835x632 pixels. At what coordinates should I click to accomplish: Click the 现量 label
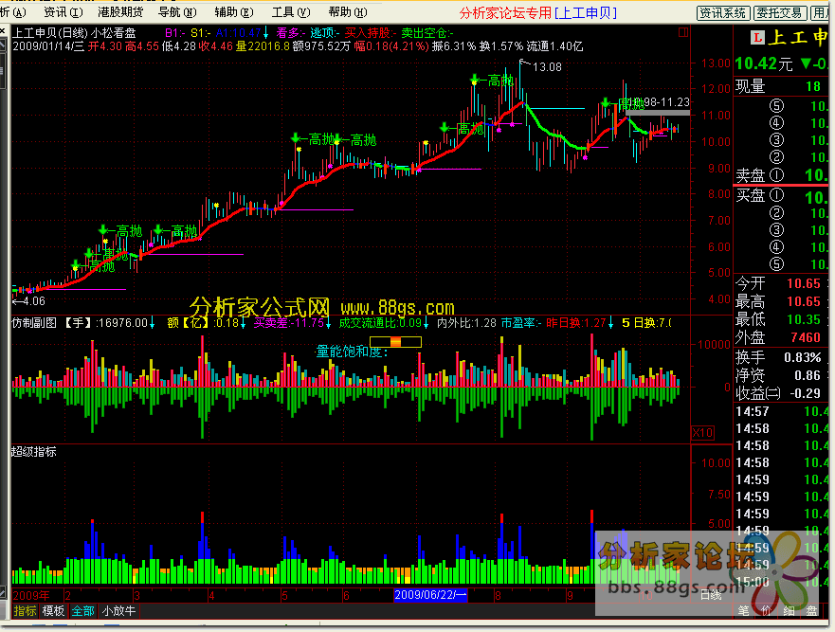(x=750, y=86)
